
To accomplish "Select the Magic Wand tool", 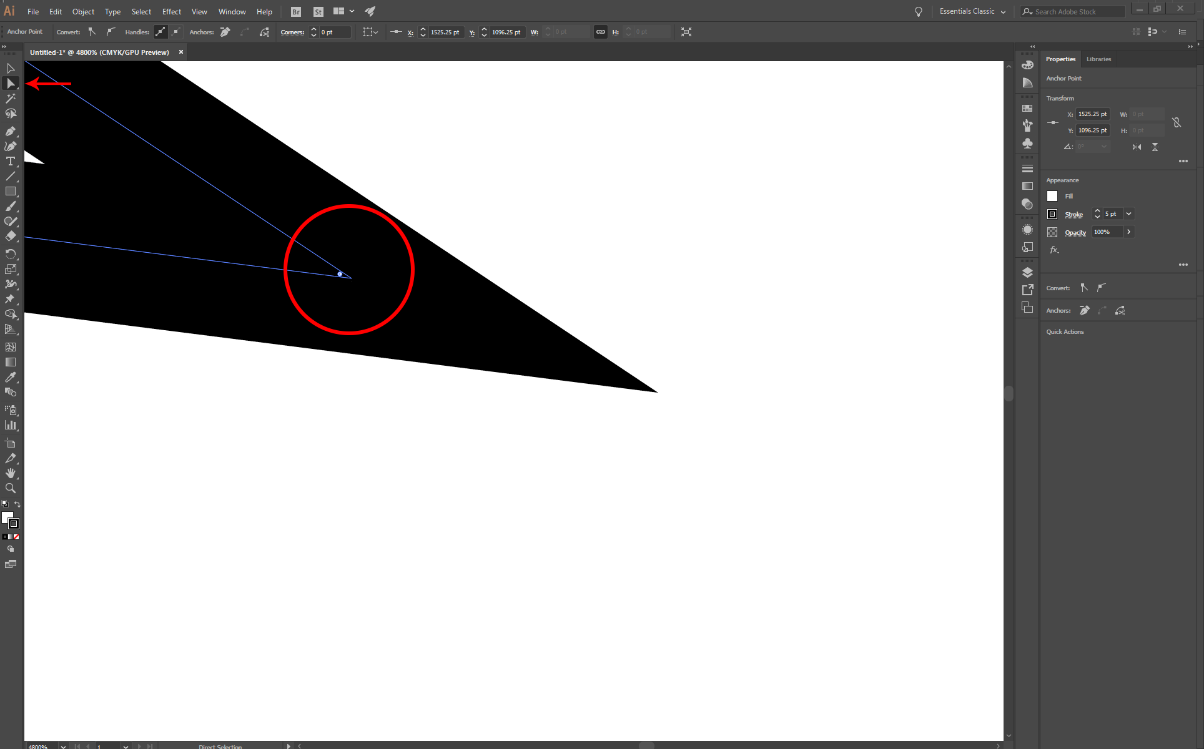I will [11, 99].
